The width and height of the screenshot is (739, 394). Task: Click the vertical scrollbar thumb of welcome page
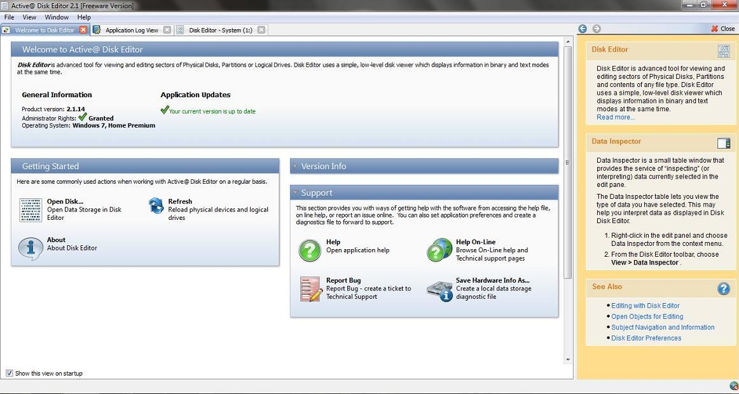(567, 163)
